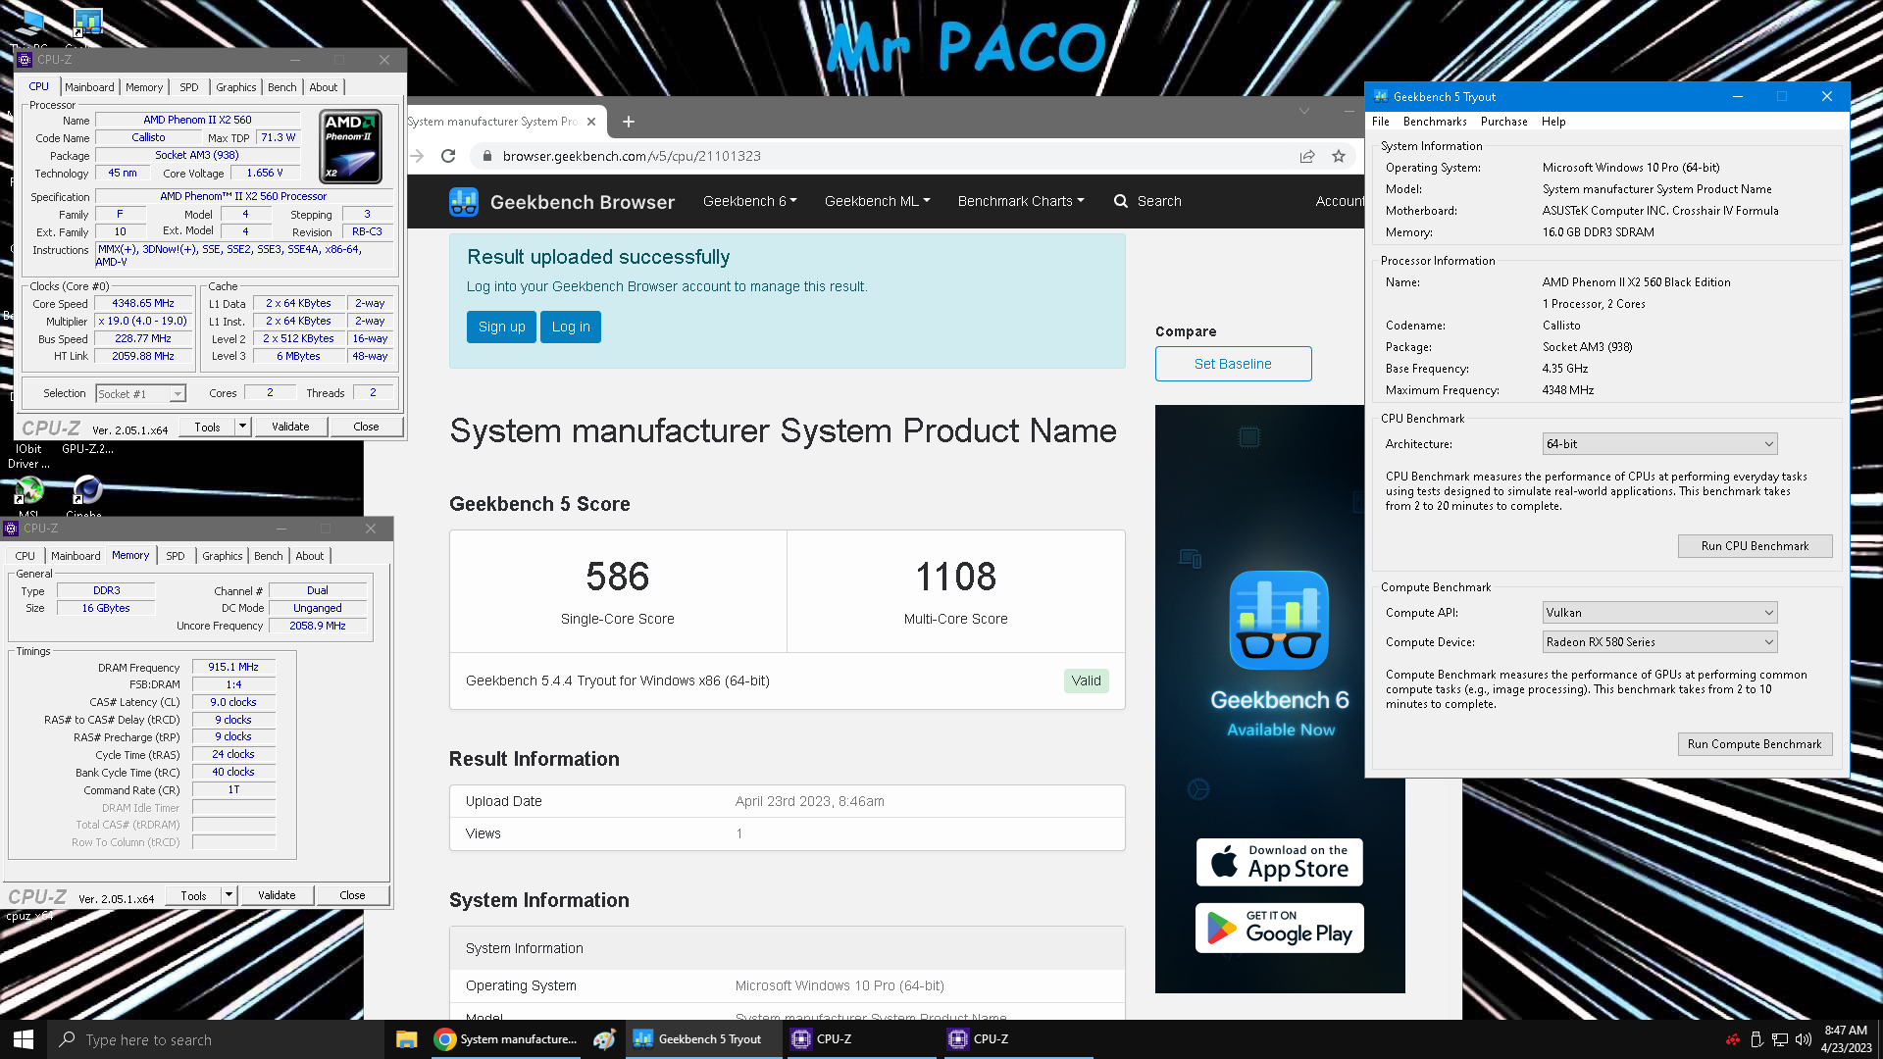1883x1059 pixels.
Task: Switch to Bench tab in top CPU-Z window
Action: pos(281,87)
